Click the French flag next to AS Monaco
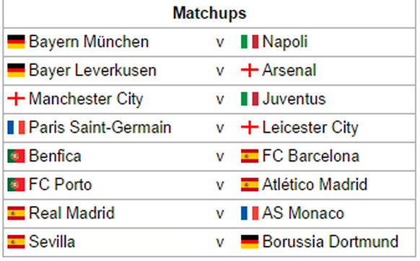 [x=250, y=213]
